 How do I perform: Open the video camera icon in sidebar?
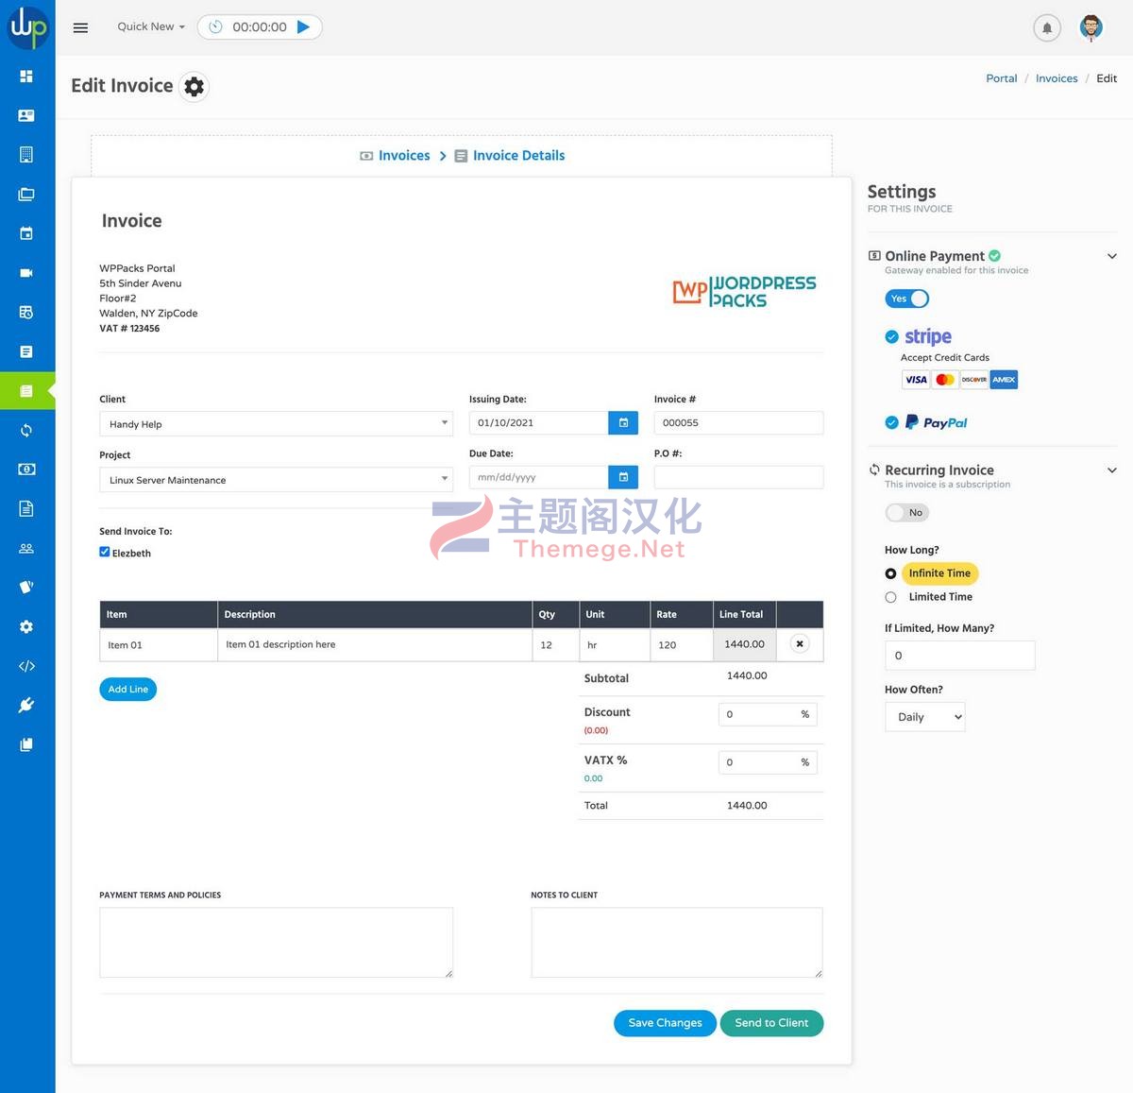(x=26, y=273)
